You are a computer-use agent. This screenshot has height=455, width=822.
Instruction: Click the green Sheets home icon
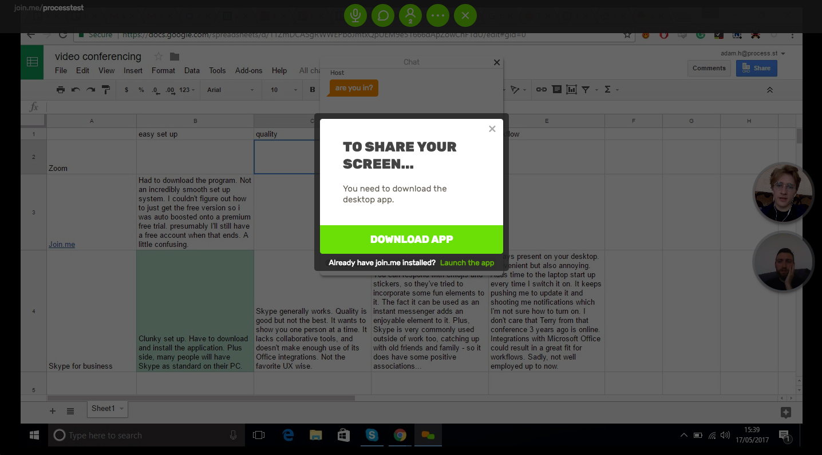32,62
